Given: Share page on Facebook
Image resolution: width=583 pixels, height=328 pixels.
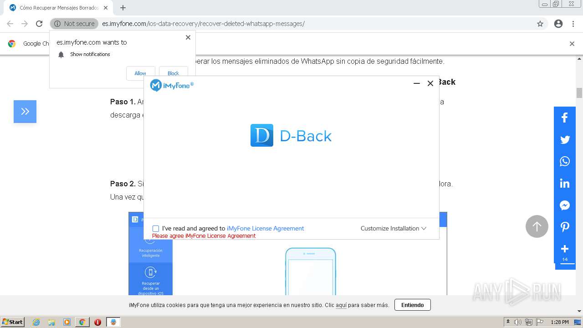Looking at the screenshot, I should pos(565,118).
